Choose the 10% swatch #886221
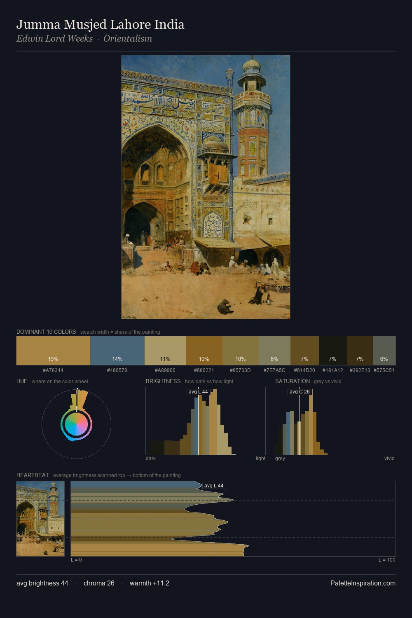The width and height of the screenshot is (412, 618). click(x=204, y=351)
